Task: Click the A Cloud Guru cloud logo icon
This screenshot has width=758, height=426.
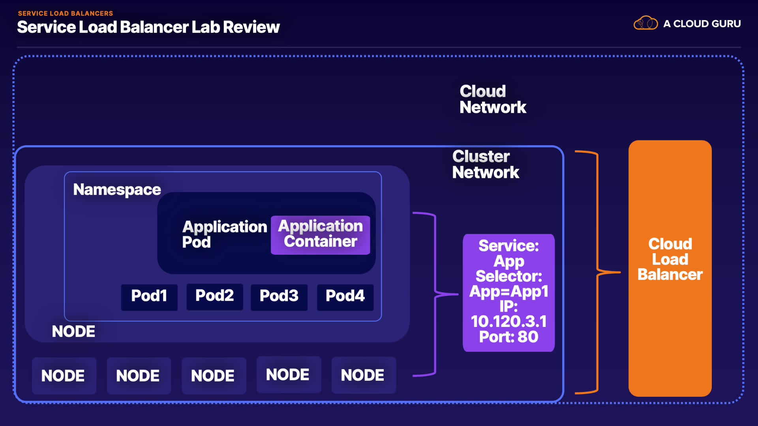Action: pos(645,23)
